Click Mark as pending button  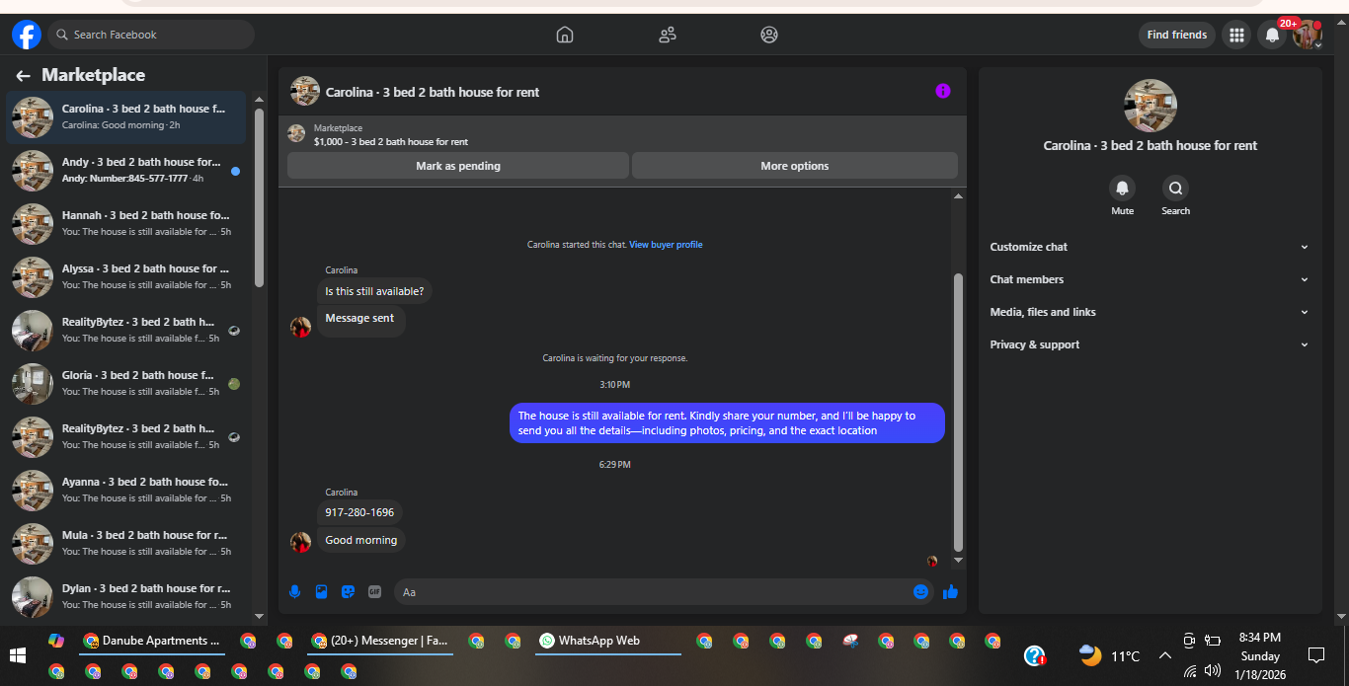coord(458,166)
